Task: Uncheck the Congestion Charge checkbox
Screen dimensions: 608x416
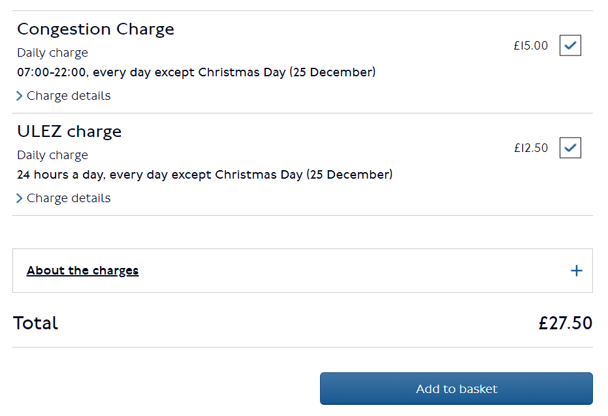Action: point(570,46)
